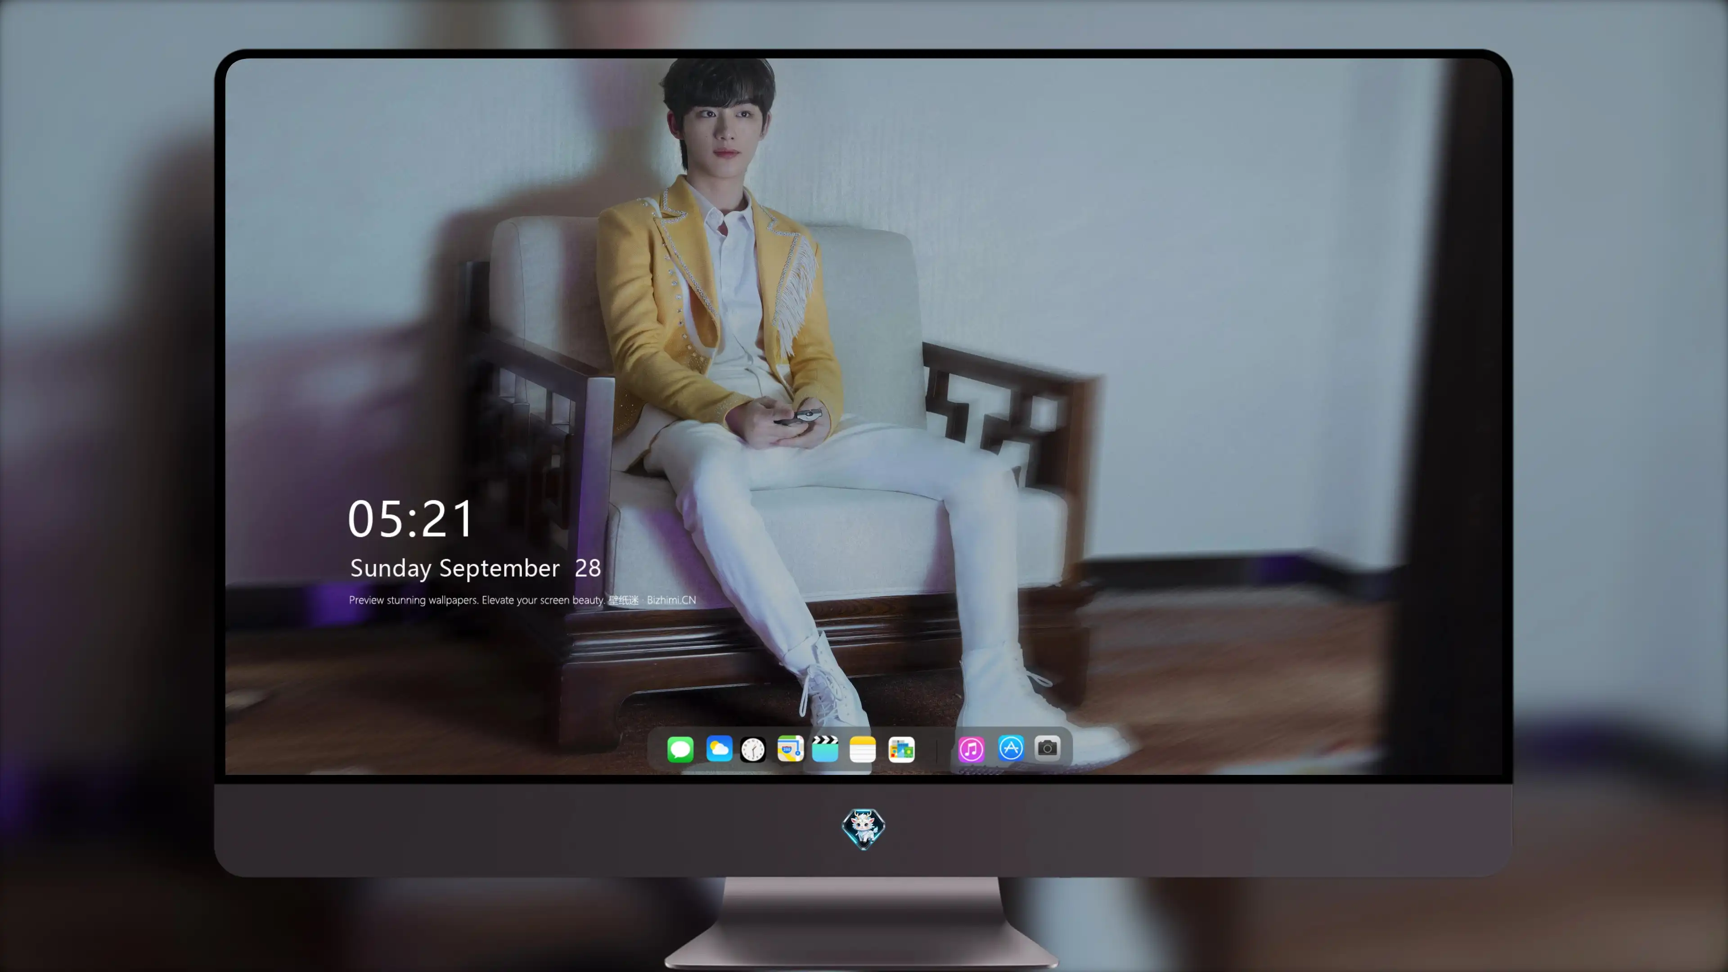The height and width of the screenshot is (972, 1728).
Task: Open the Maps app icon
Action: (x=790, y=749)
